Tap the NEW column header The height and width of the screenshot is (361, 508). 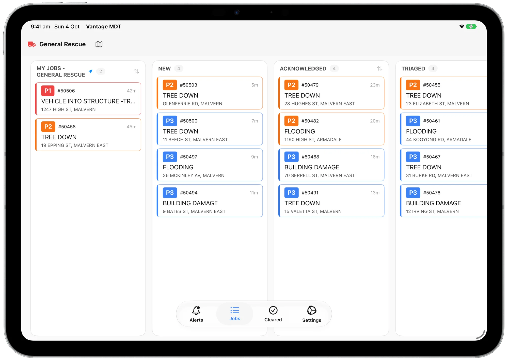coord(165,69)
